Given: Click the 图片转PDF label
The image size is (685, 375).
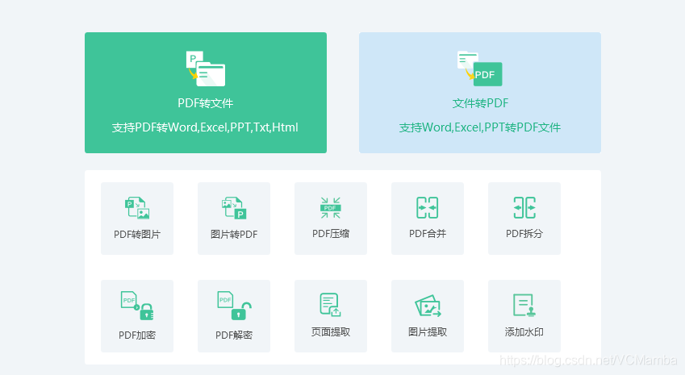Looking at the screenshot, I should pos(234,235).
